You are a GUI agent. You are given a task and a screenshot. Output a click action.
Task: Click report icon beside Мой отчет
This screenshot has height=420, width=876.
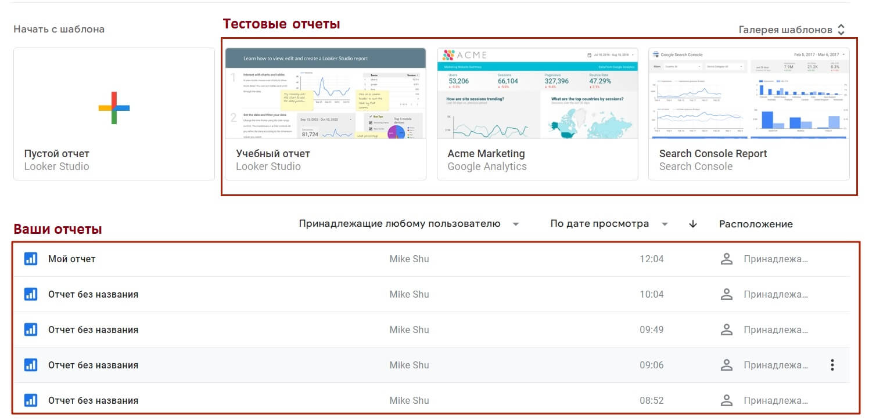(31, 259)
